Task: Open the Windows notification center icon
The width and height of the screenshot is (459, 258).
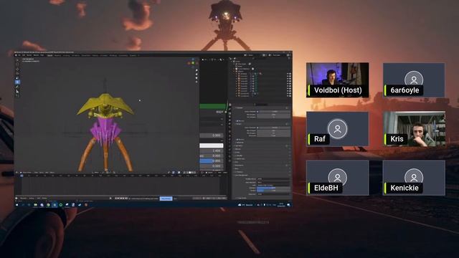Action: (289, 205)
